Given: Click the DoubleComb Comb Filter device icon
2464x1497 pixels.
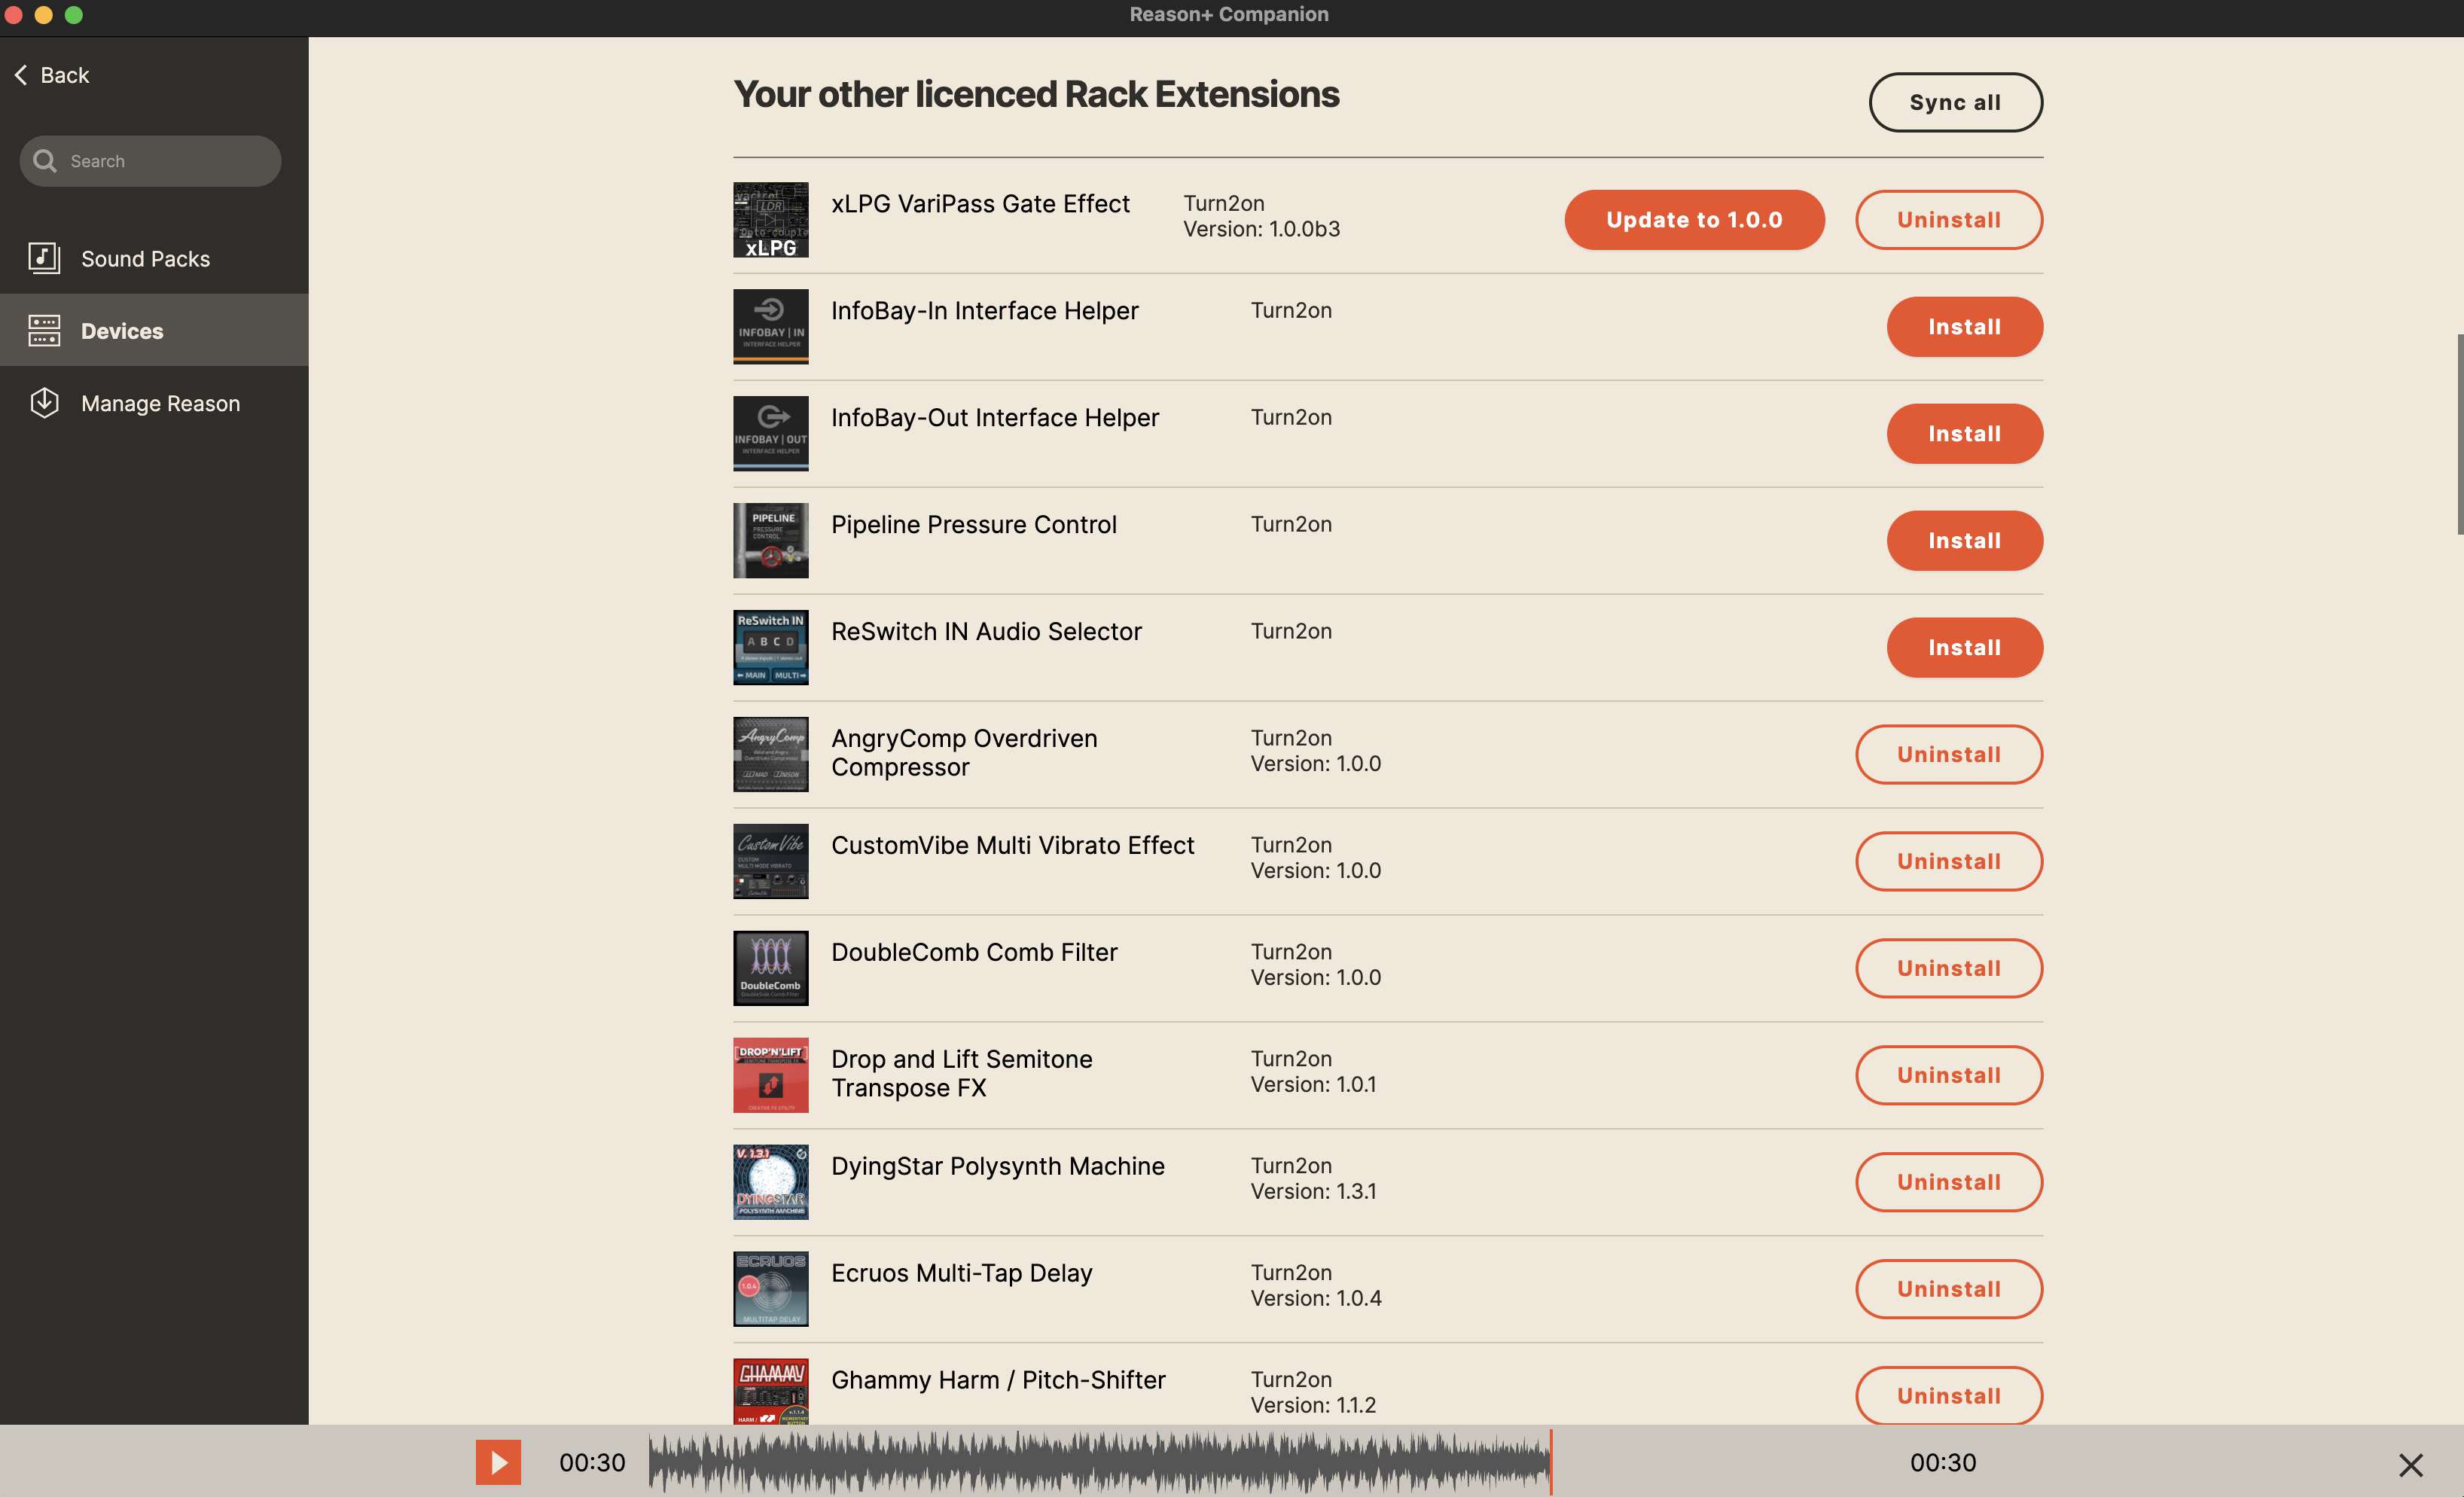Looking at the screenshot, I should point(770,968).
